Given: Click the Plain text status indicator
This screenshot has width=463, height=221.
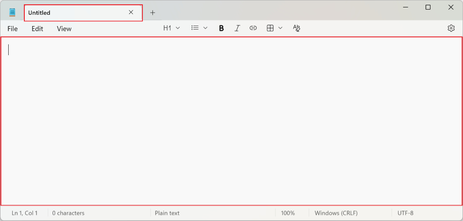Looking at the screenshot, I should point(167,213).
